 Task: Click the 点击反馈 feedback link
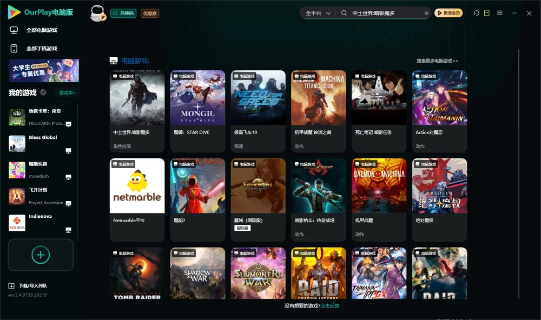pyautogui.click(x=330, y=305)
